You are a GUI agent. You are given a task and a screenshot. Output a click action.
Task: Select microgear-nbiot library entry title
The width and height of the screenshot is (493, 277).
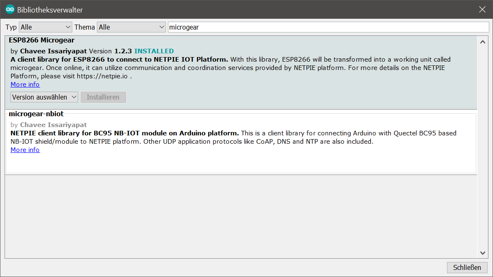point(36,114)
